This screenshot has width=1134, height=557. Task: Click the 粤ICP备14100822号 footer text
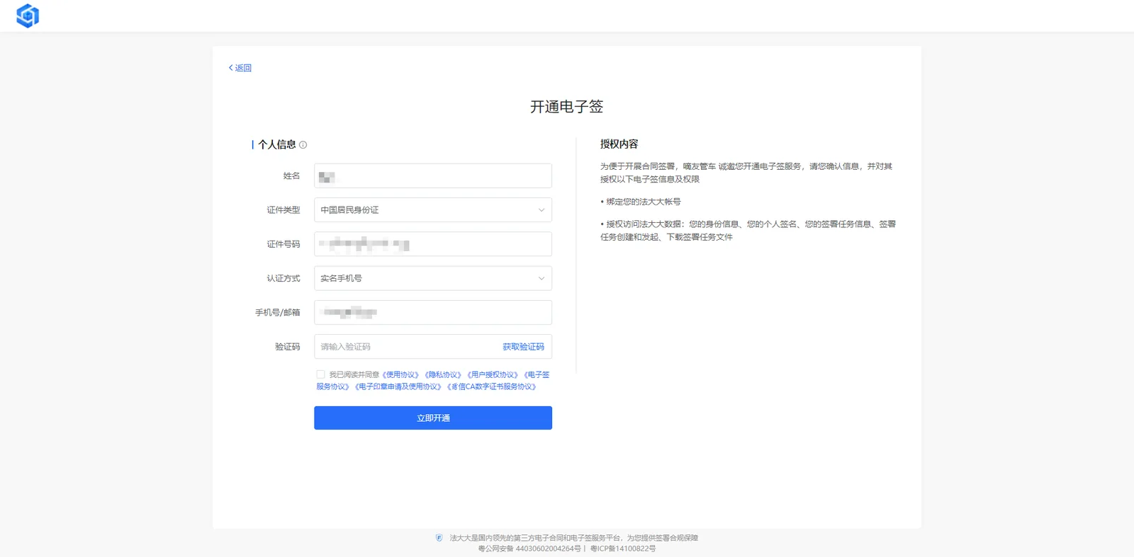(x=623, y=549)
